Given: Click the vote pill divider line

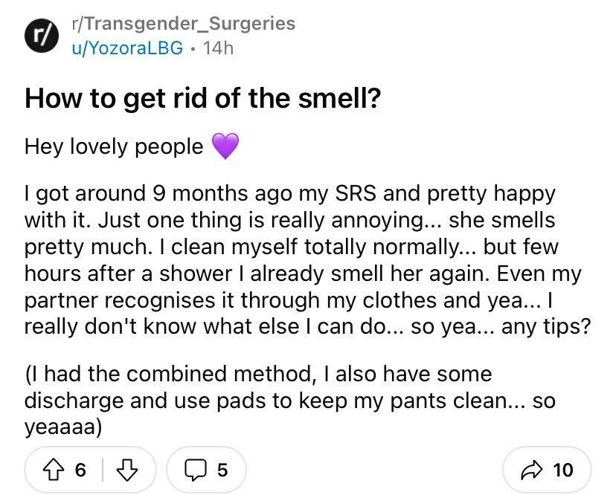Looking at the screenshot, I should (x=103, y=470).
